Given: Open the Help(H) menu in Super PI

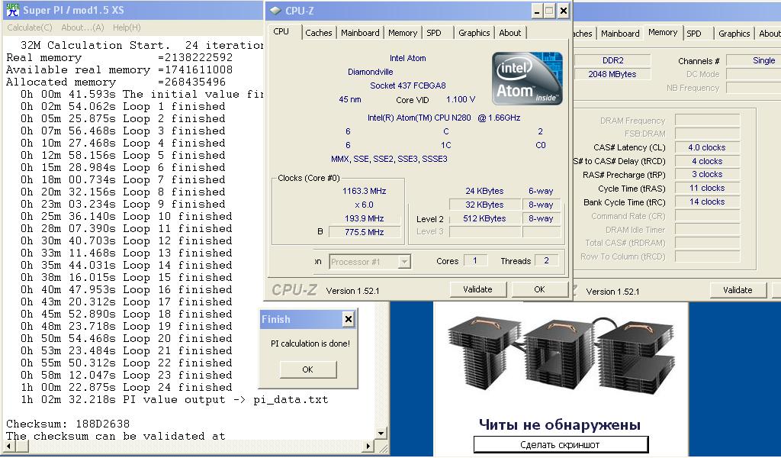Looking at the screenshot, I should 127,27.
